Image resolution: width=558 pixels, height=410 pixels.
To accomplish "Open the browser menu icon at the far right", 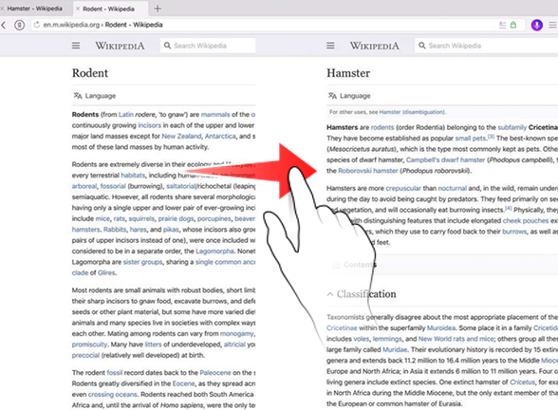I will click(552, 25).
